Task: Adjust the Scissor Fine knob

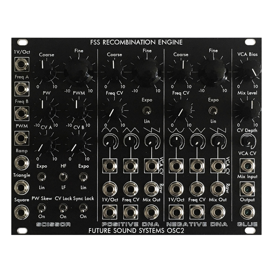Action: (x=79, y=71)
